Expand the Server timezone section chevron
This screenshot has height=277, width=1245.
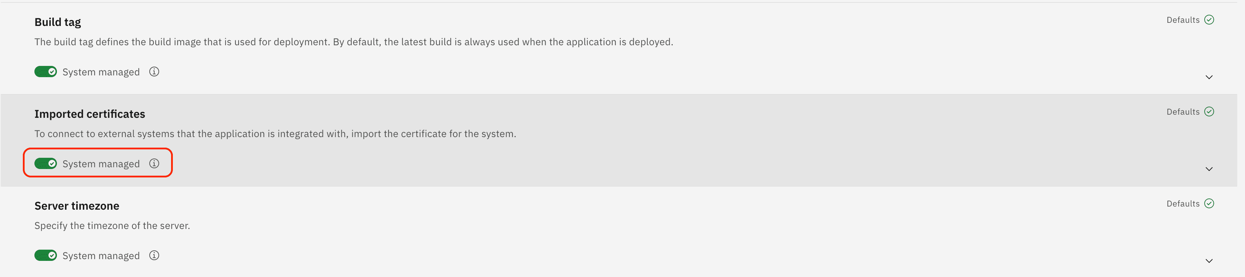[1209, 261]
